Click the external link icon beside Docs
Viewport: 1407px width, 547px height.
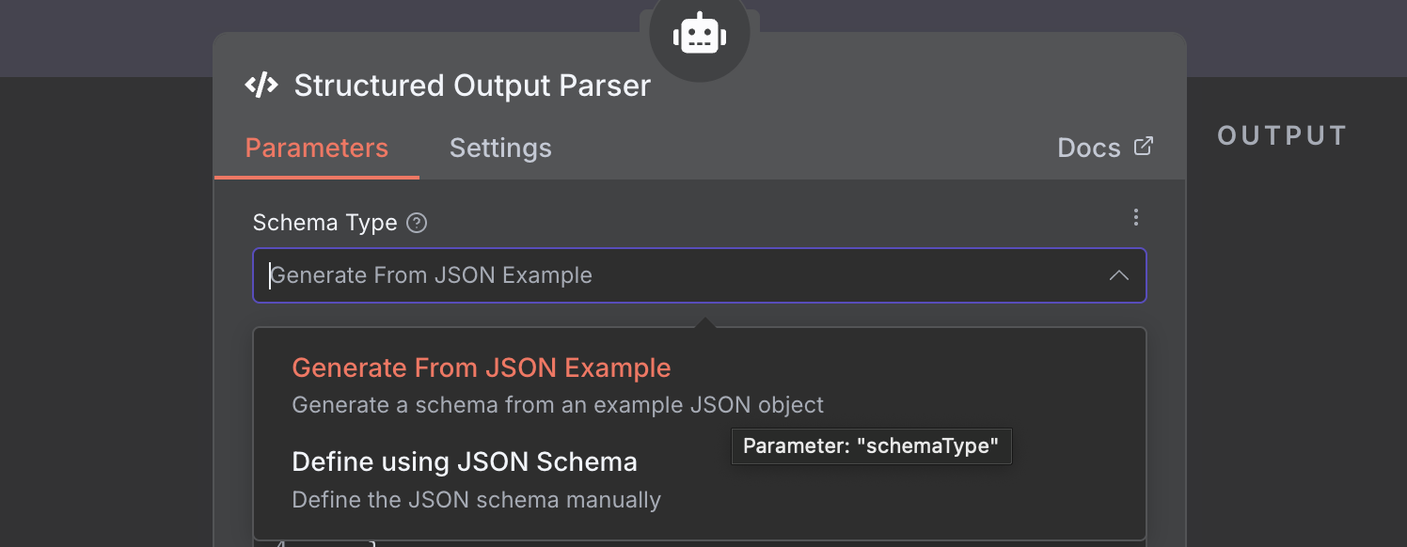click(1144, 147)
